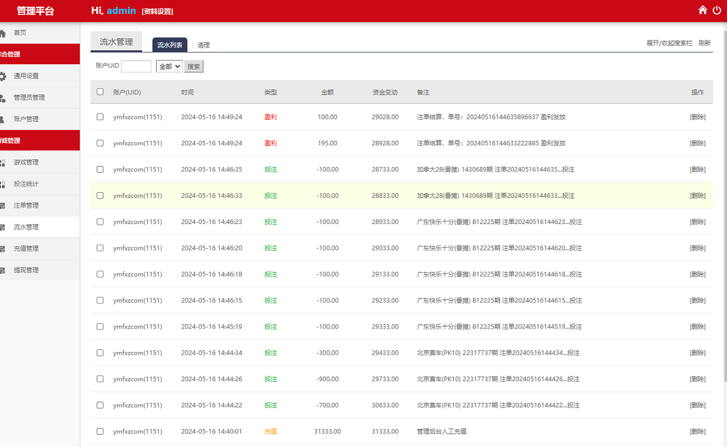Viewport: 727px width, 447px height.
Task: Click the power logout icon
Action: click(x=717, y=10)
